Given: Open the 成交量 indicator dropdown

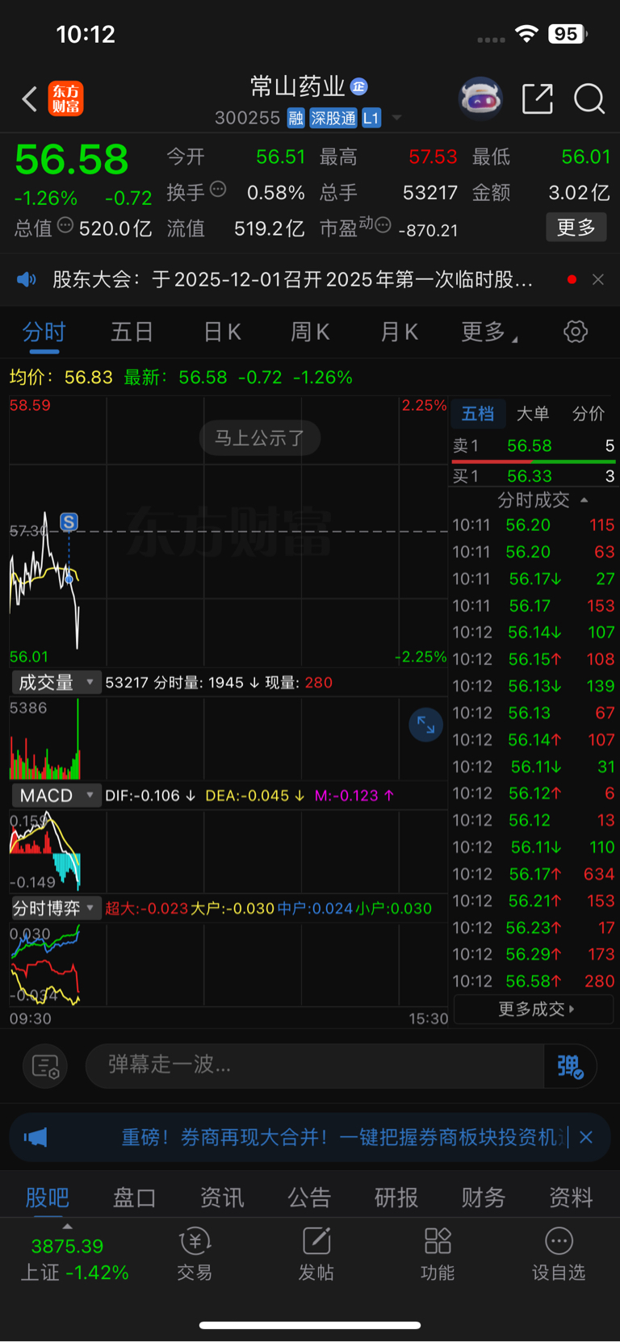Looking at the screenshot, I should point(56,683).
